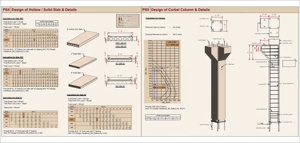This screenshot has height=143, width=300.
Task: Click the 'S1 (66-S)' section label
Action: 120,63
